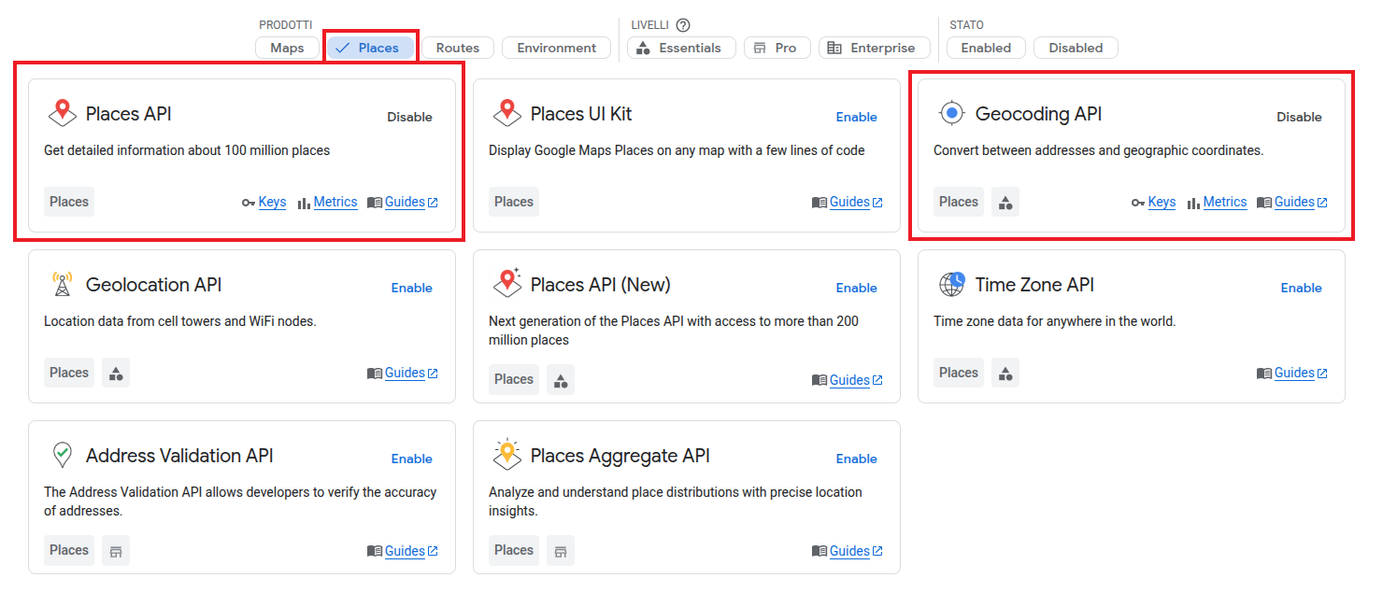Click the Essentials tier badge on Places API (New)
Screen dimensions: 1397x607
[561, 379]
